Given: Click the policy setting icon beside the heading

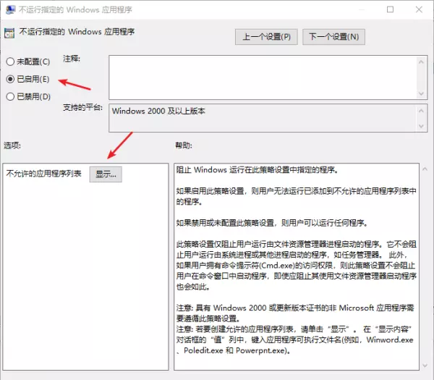Looking at the screenshot, I should coord(9,33).
